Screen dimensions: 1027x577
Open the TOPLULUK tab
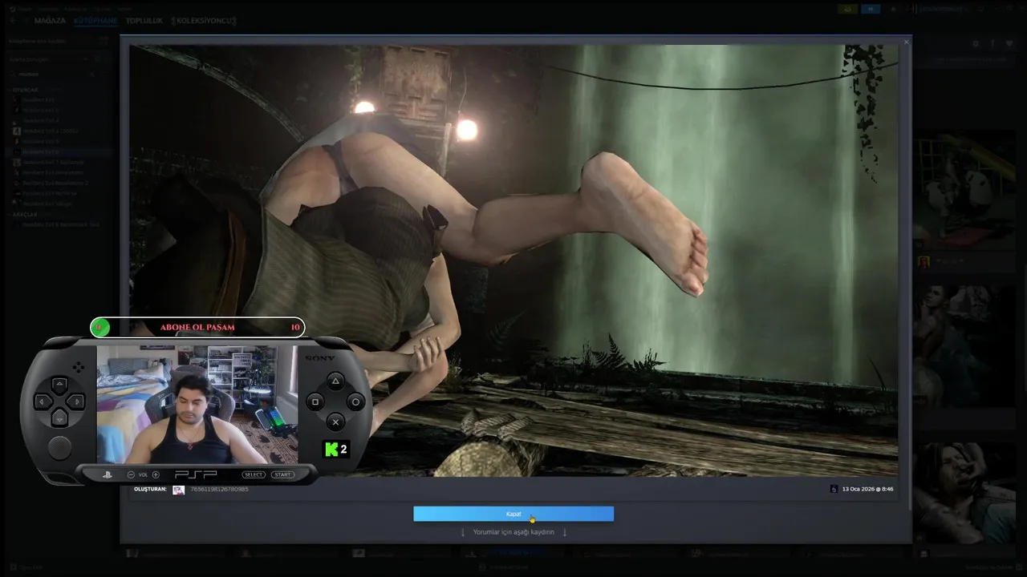144,20
